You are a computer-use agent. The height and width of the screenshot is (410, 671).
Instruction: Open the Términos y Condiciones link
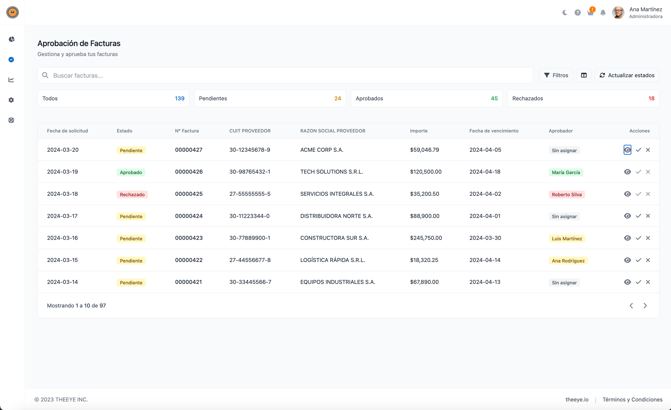point(632,399)
